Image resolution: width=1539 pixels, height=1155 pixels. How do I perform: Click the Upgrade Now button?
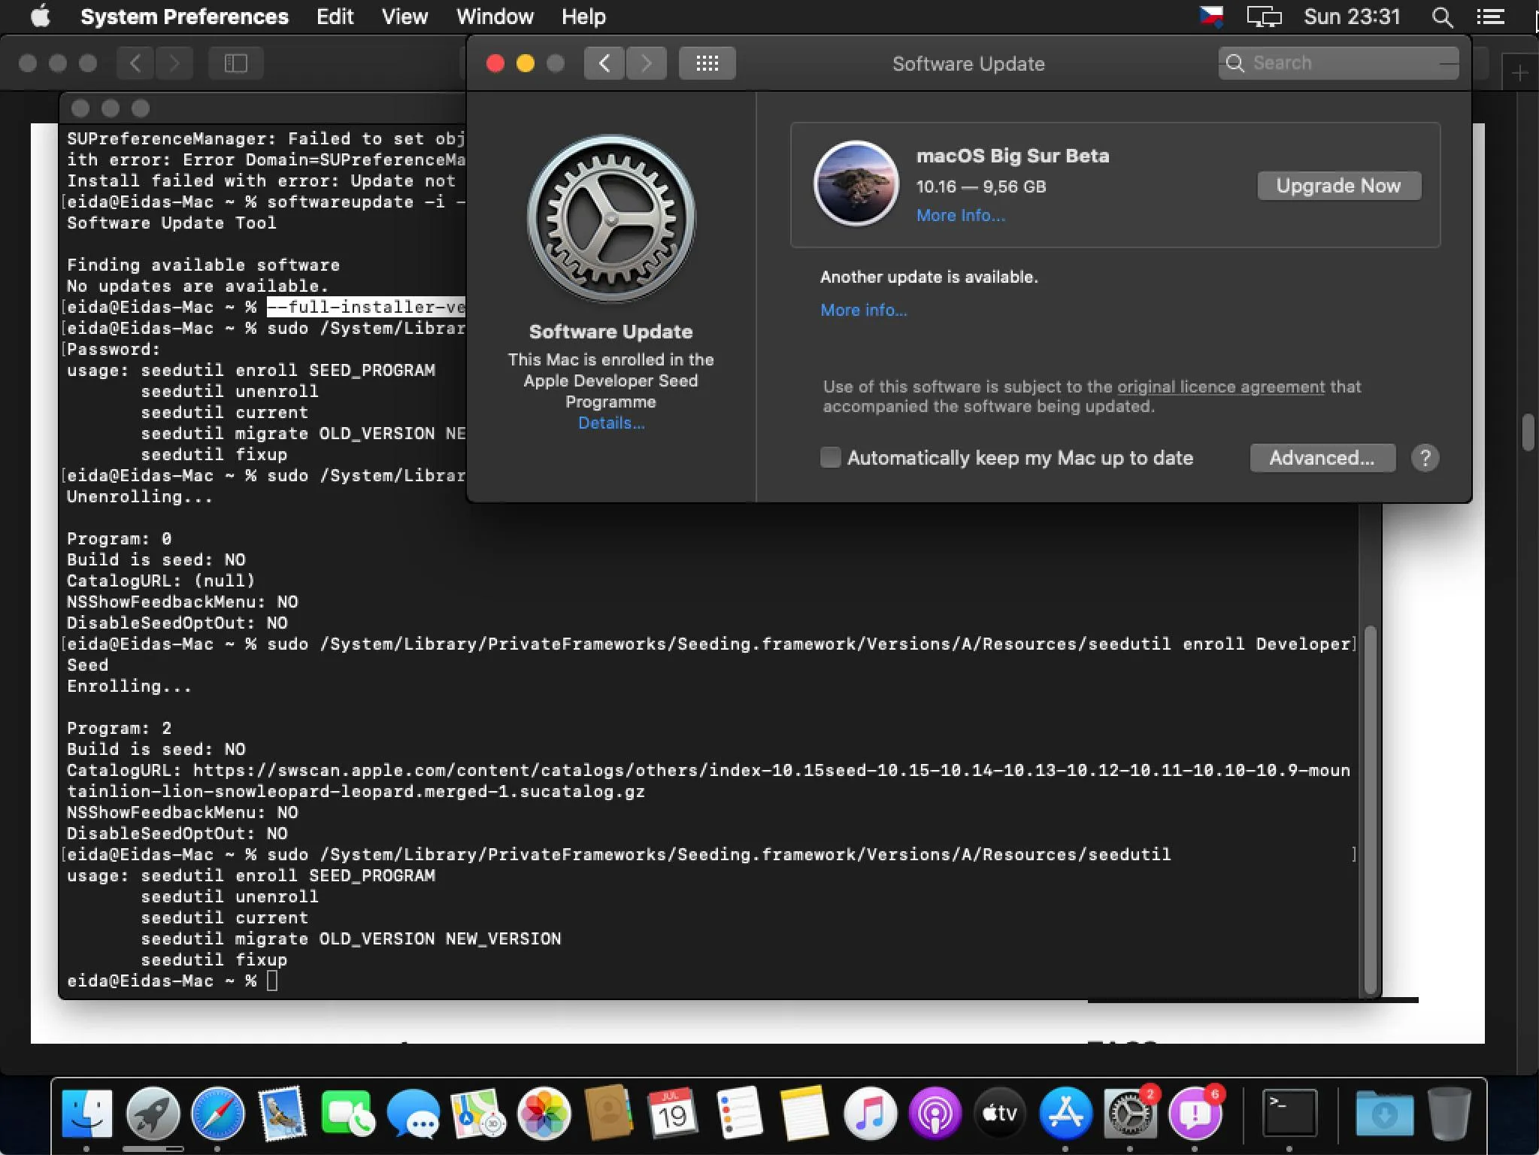click(x=1339, y=186)
